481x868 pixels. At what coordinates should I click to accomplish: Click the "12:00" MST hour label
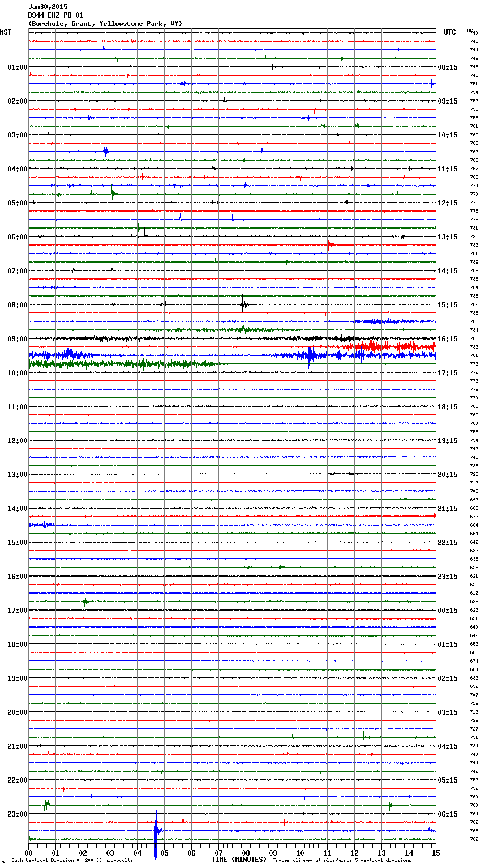17,441
